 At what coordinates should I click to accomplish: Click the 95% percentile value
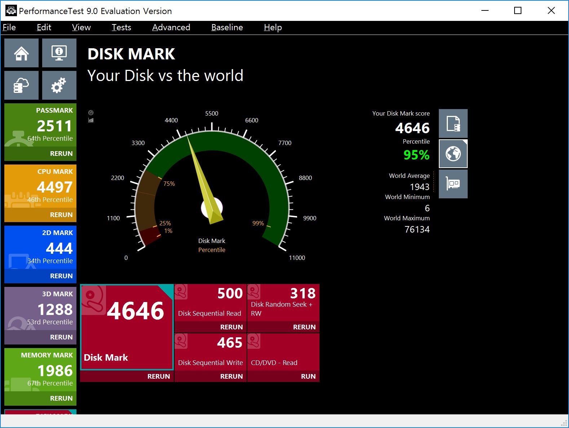pos(416,155)
